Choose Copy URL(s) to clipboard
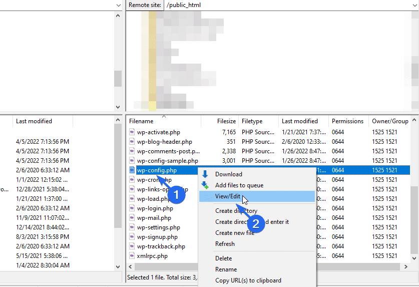Image resolution: width=419 pixels, height=287 pixels. 248,280
